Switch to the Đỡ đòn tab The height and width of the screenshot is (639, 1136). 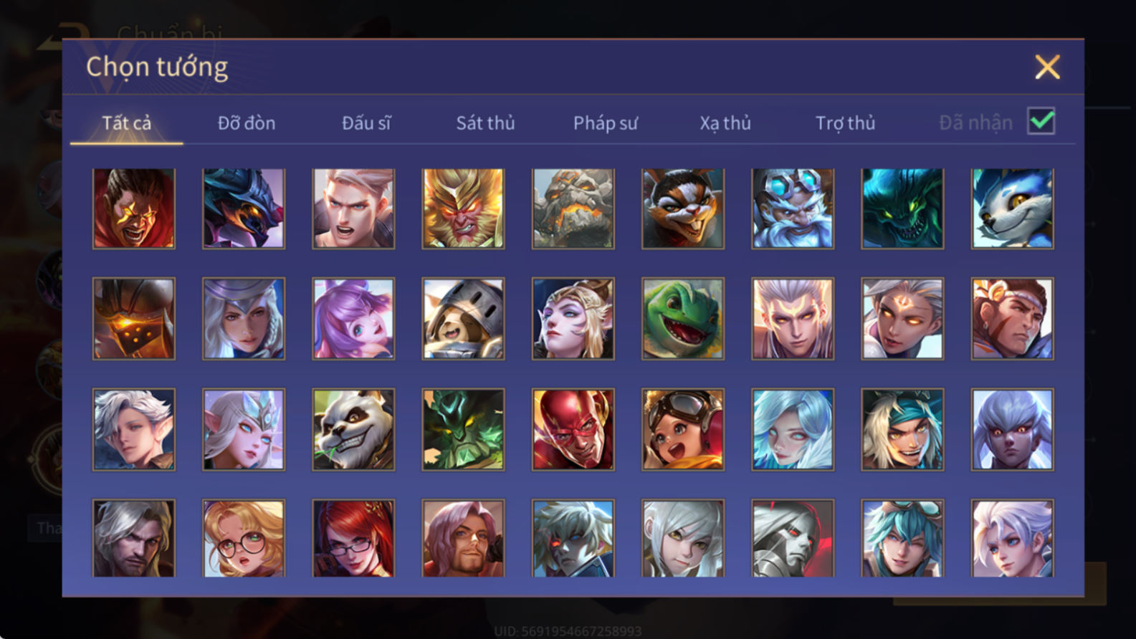tap(247, 123)
